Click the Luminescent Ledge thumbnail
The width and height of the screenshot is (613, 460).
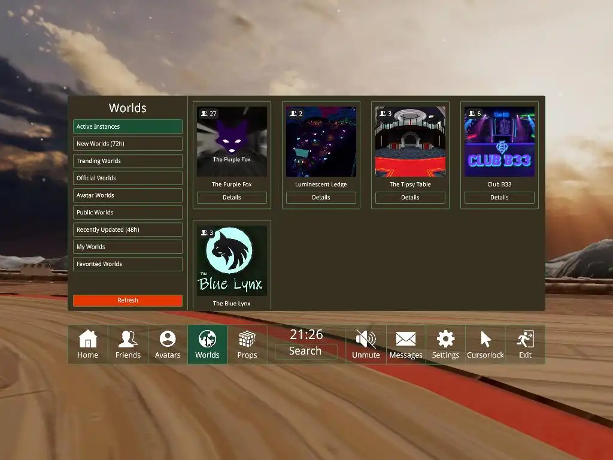pos(321,141)
